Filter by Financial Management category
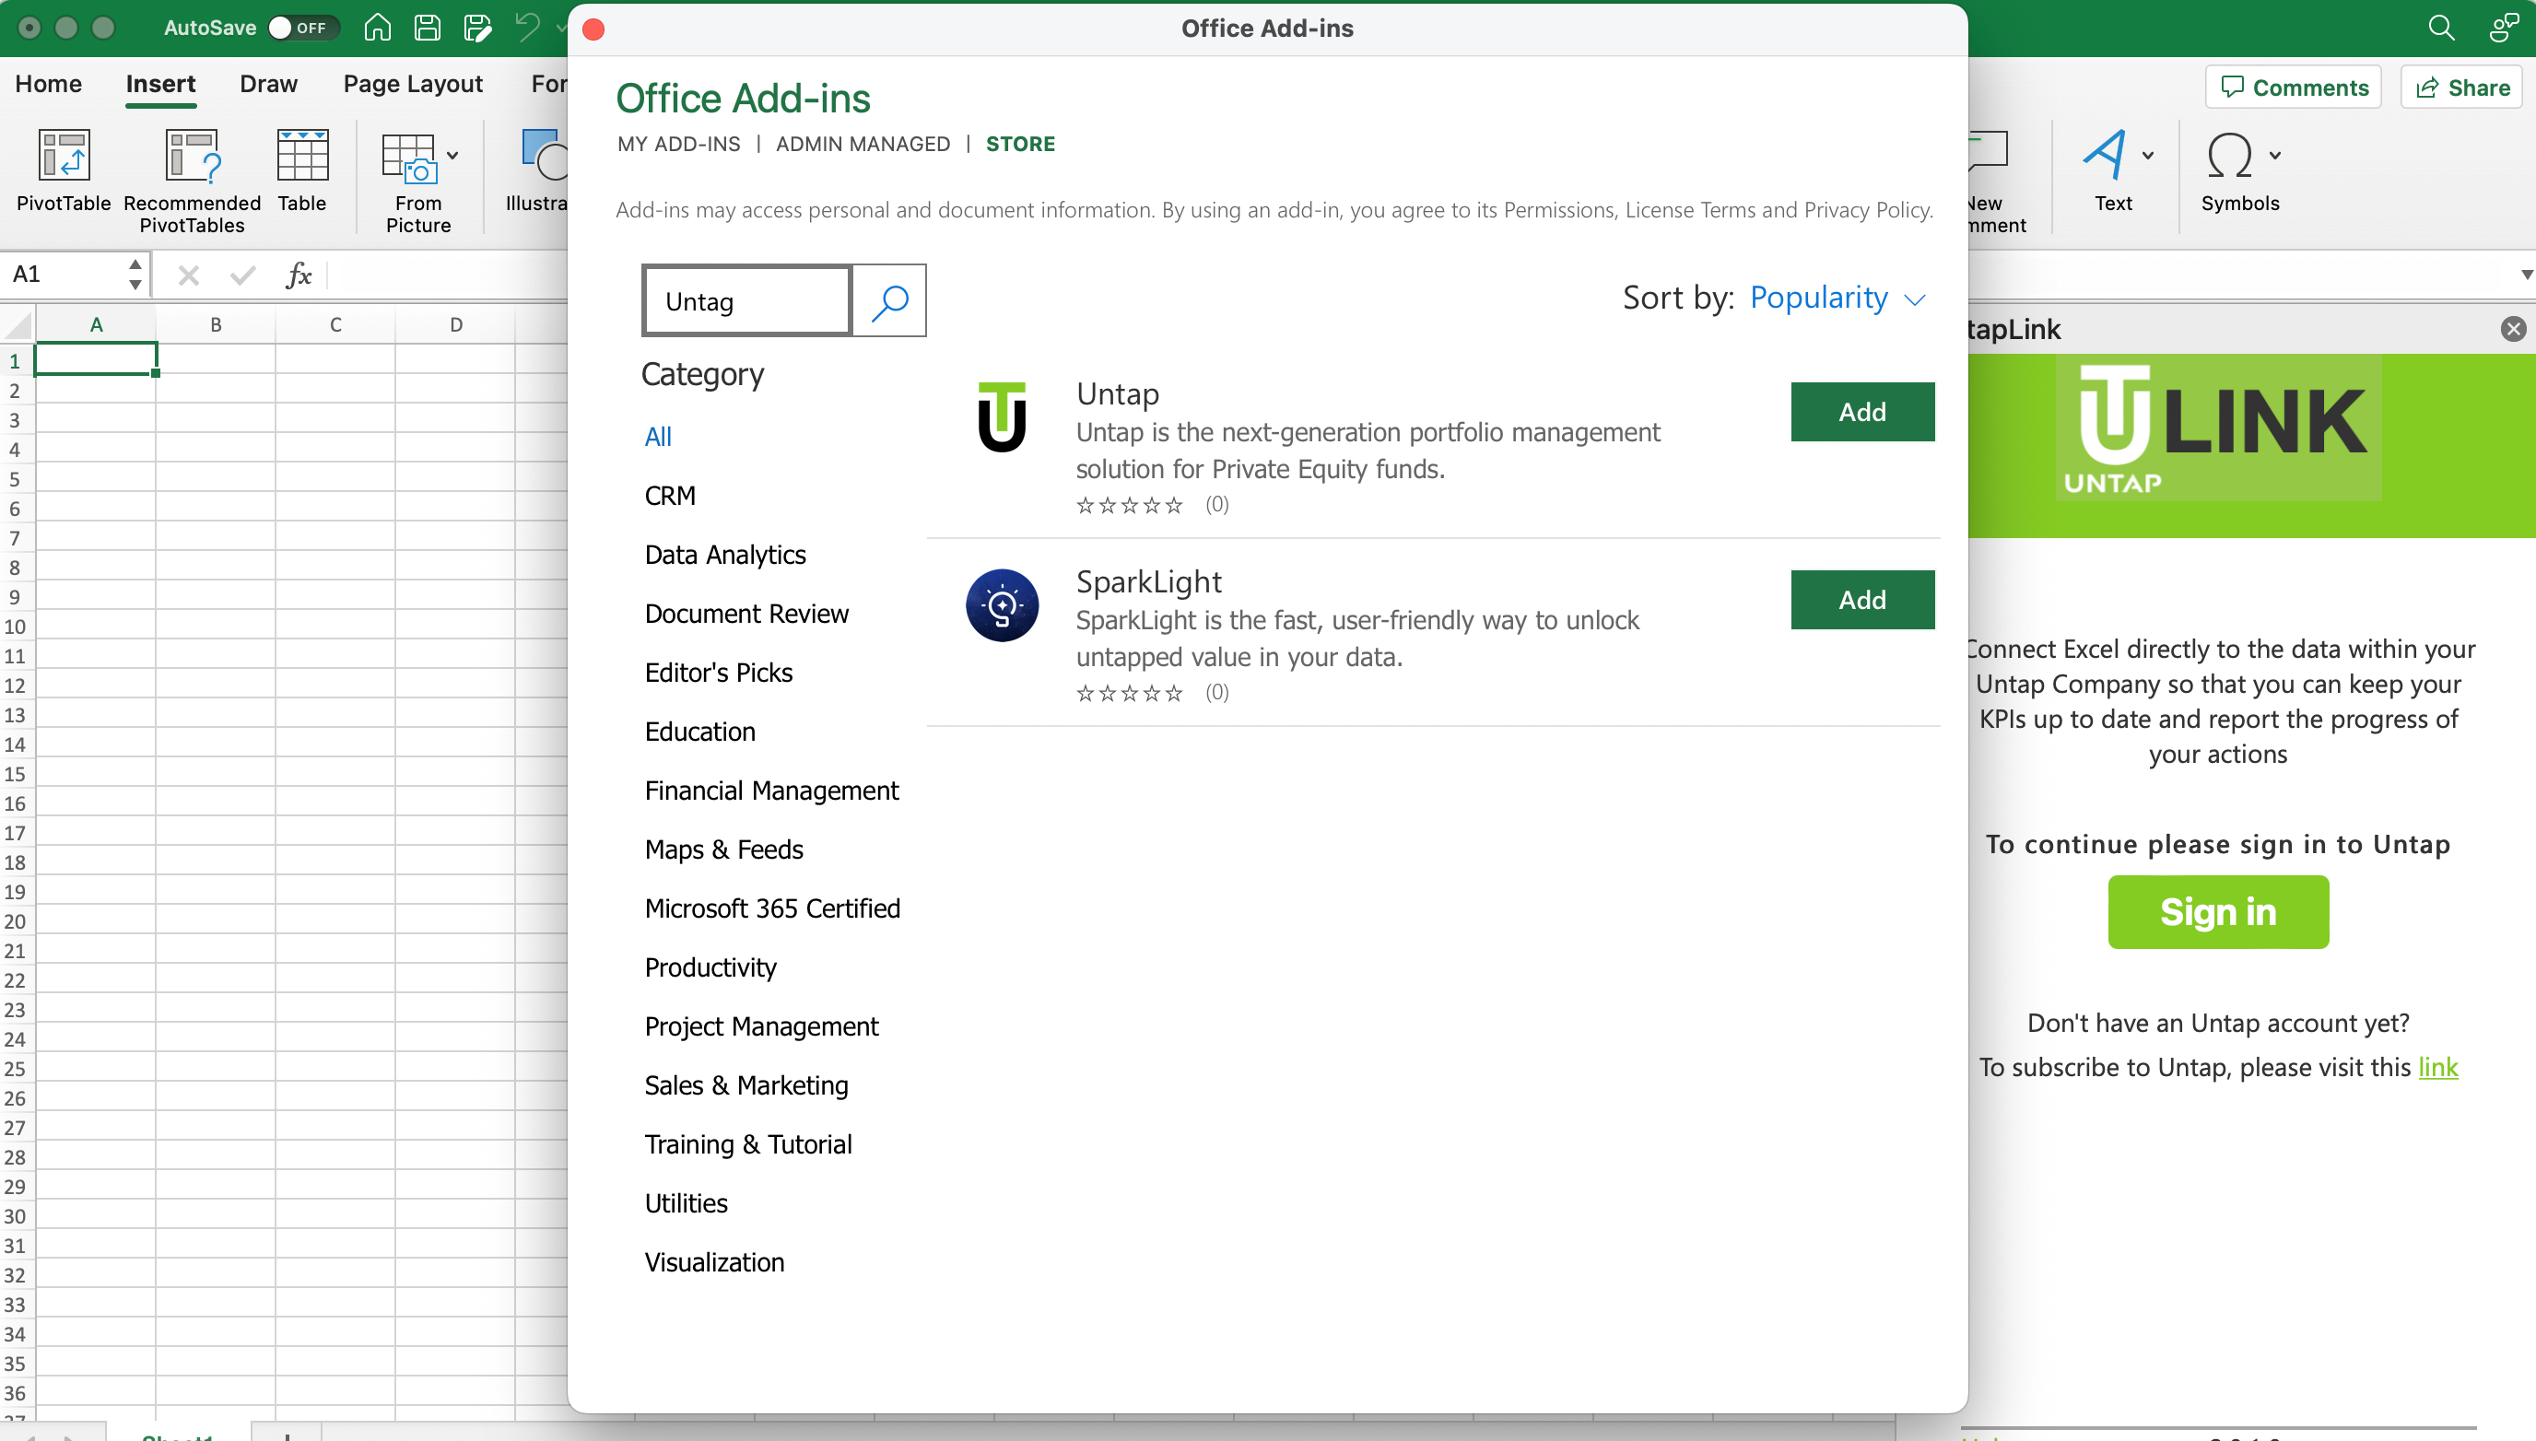Viewport: 2536px width, 1441px height. pyautogui.click(x=771, y=791)
